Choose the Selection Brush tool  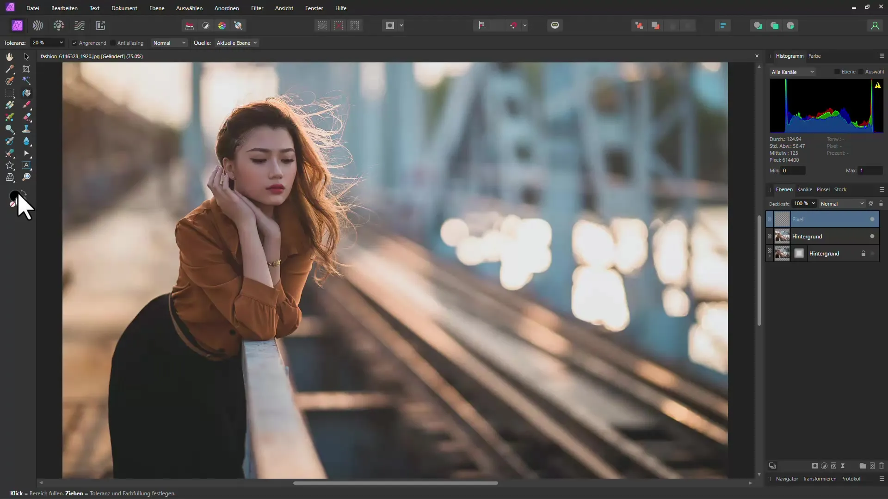point(9,81)
